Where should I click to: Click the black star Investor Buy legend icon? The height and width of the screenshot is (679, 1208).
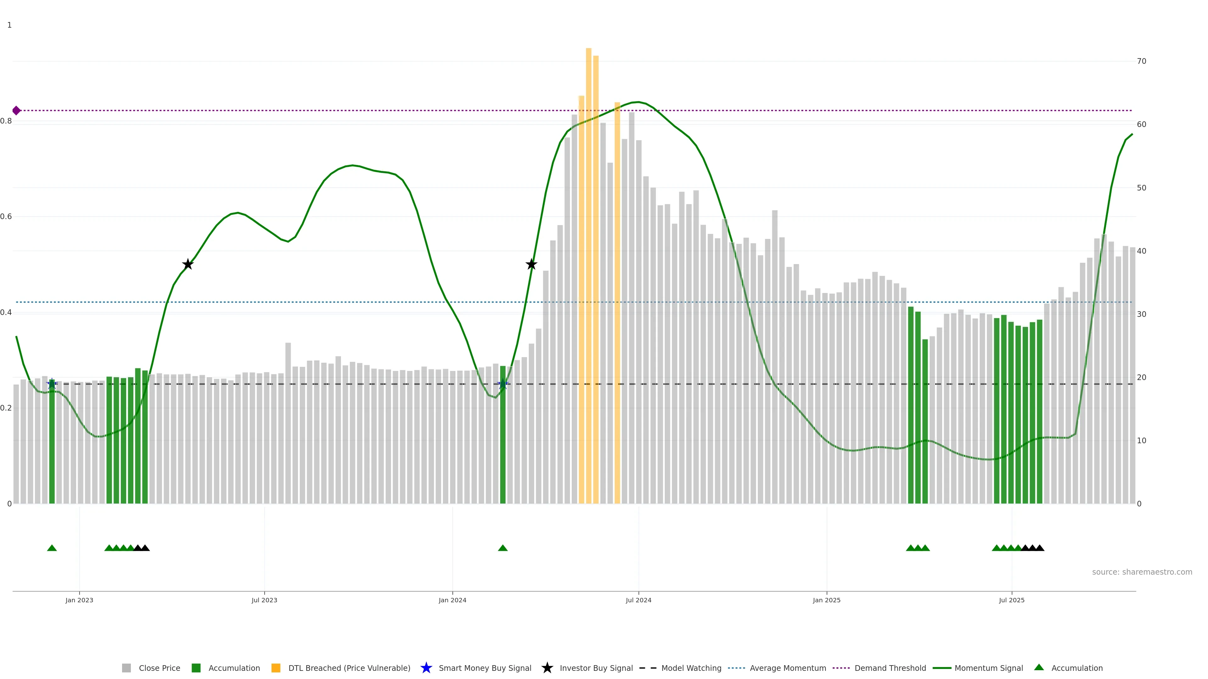(x=547, y=668)
